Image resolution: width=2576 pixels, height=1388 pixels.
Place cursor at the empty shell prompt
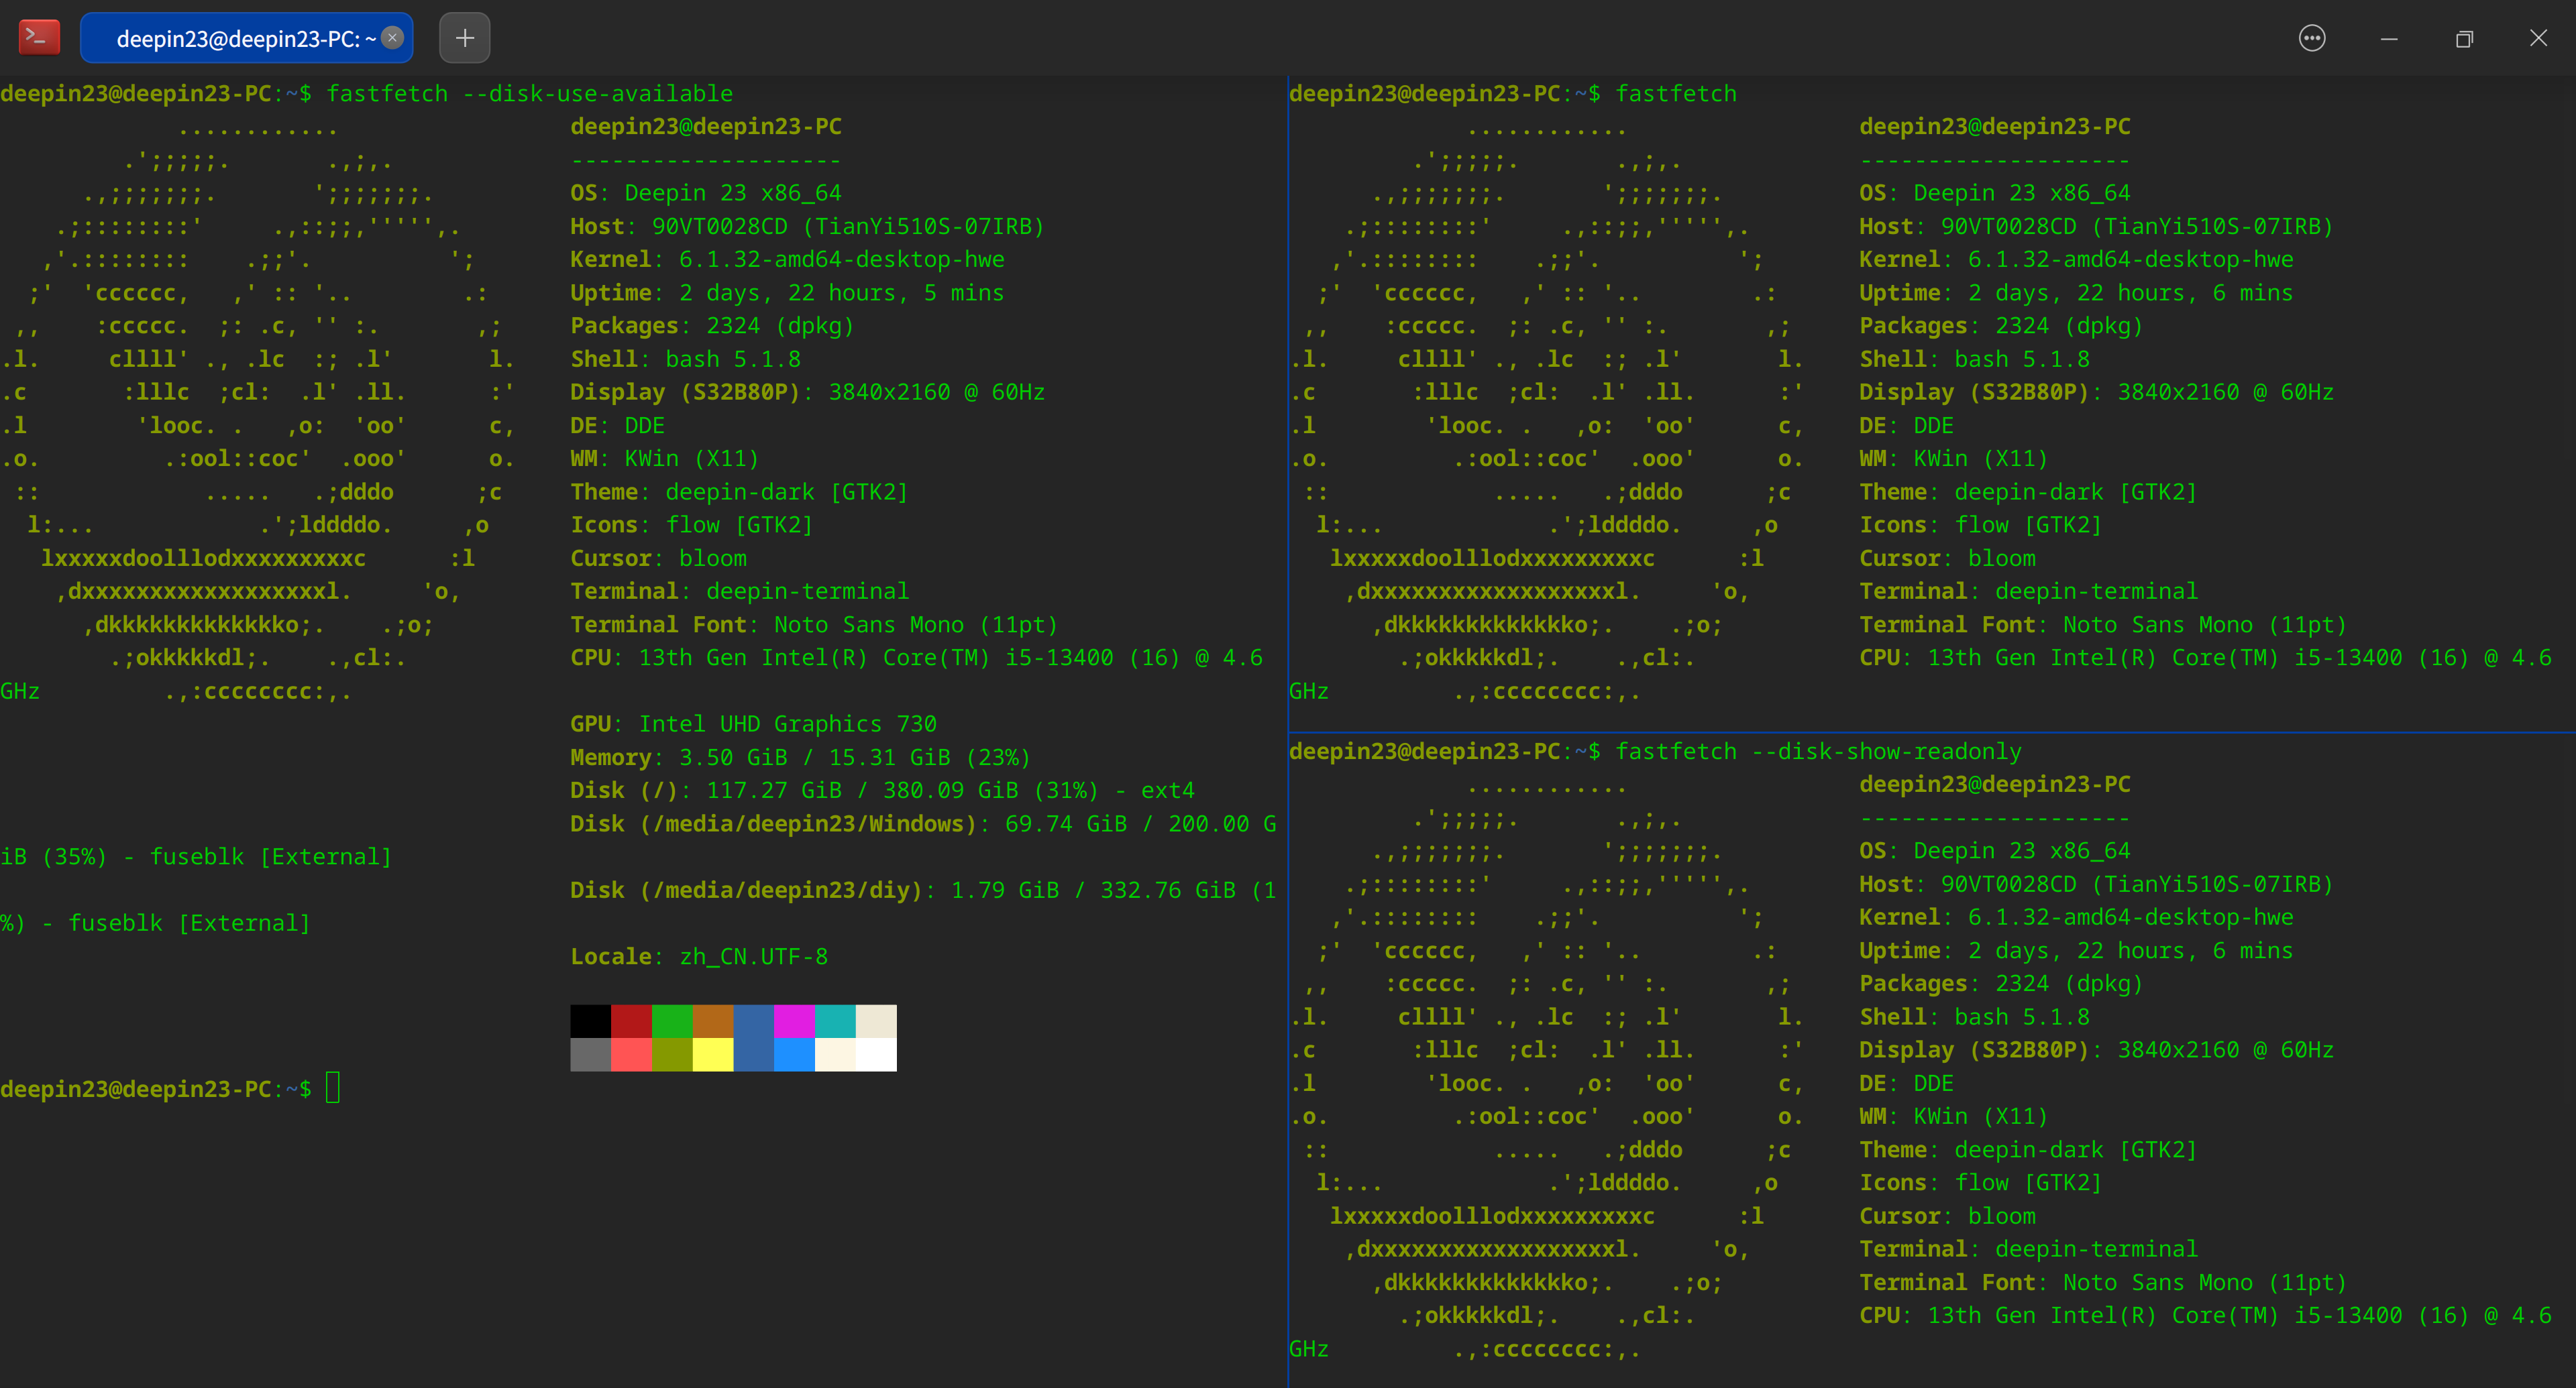coord(334,1088)
